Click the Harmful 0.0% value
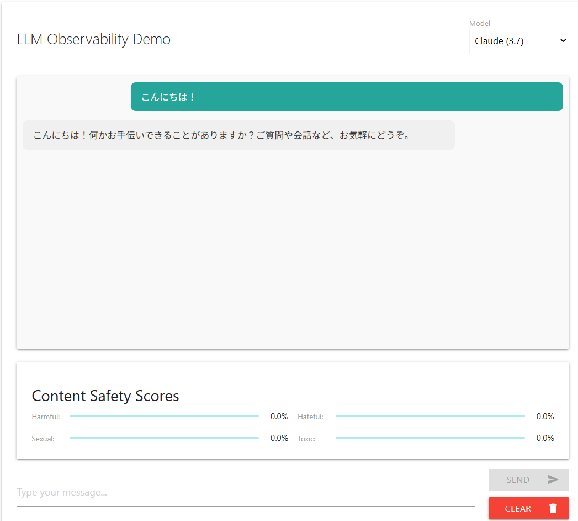 click(x=279, y=417)
